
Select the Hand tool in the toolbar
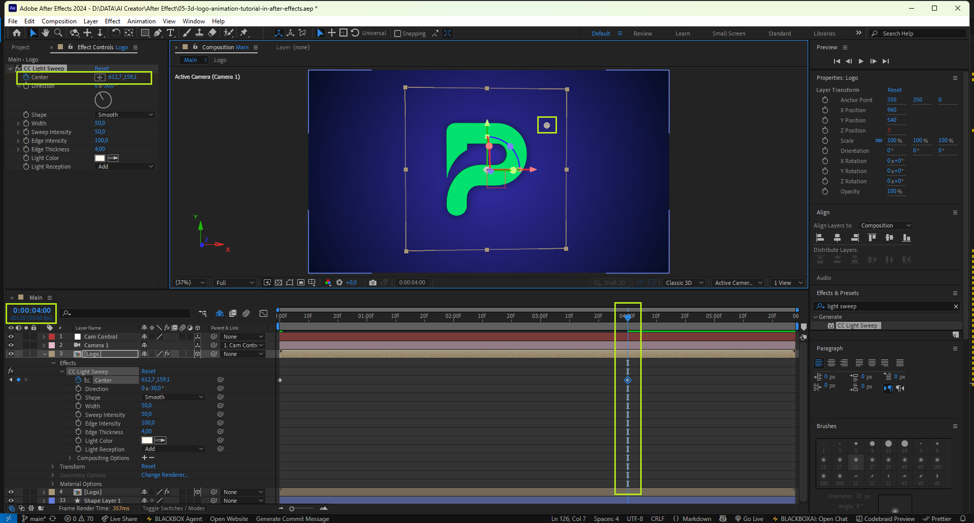46,33
